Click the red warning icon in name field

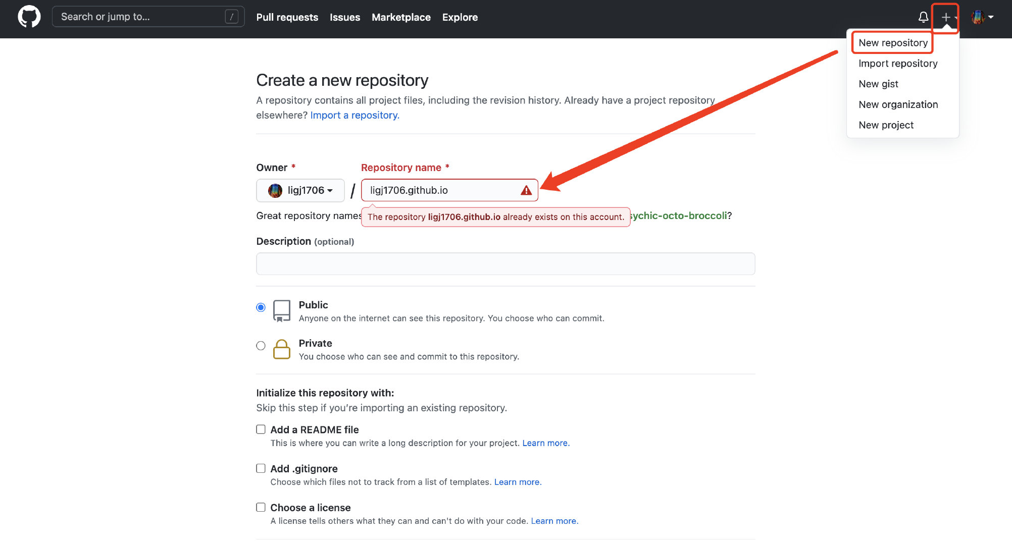coord(526,190)
